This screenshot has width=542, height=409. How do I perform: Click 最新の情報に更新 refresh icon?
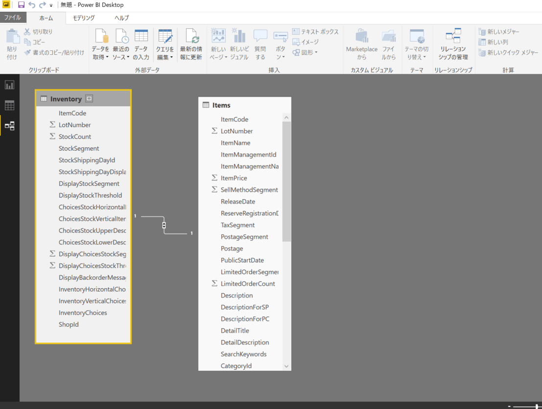click(191, 37)
